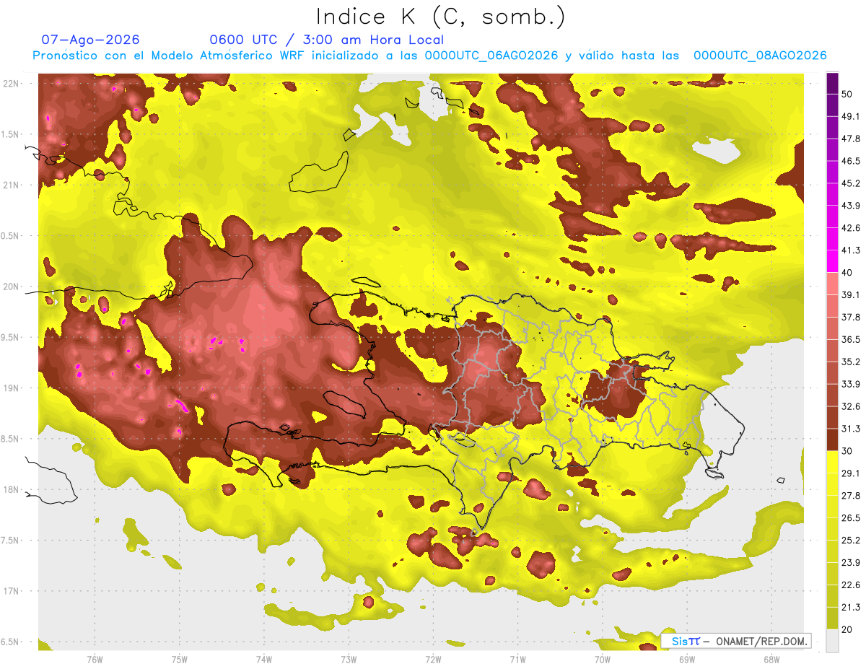The width and height of the screenshot is (866, 669).
Task: Select the darkest purple colorbar segment above 50
Action: tap(832, 84)
